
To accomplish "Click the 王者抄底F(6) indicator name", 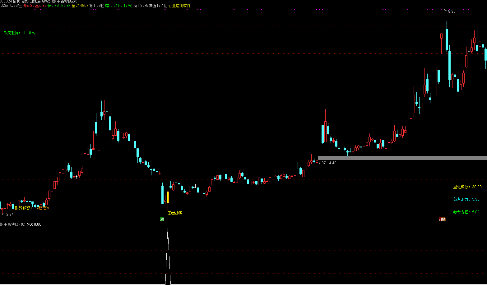I will click(x=14, y=224).
